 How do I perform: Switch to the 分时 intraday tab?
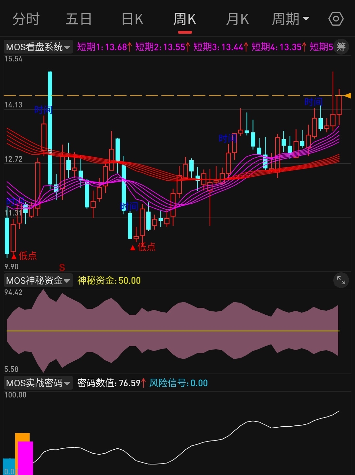pos(26,19)
